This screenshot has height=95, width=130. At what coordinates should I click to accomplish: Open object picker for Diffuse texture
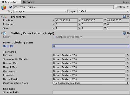coord(128,55)
